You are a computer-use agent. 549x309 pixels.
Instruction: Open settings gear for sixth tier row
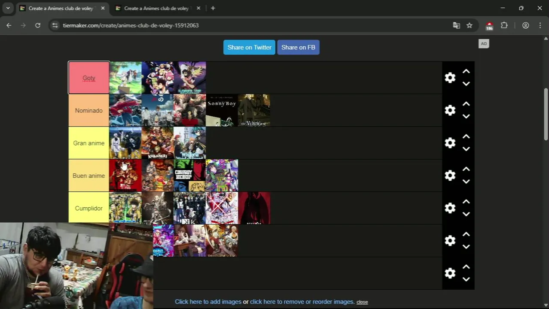(450, 241)
